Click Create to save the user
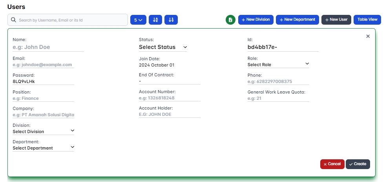The height and width of the screenshot is (182, 385). tap(358, 164)
